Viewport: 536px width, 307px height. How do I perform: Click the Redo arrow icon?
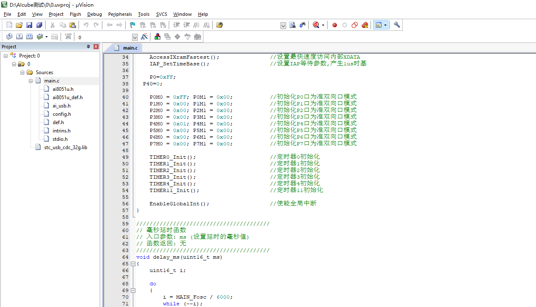coord(96,25)
